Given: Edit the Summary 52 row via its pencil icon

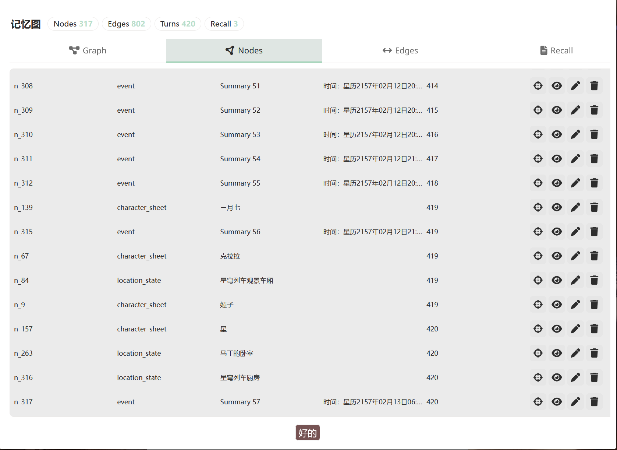Looking at the screenshot, I should point(575,110).
